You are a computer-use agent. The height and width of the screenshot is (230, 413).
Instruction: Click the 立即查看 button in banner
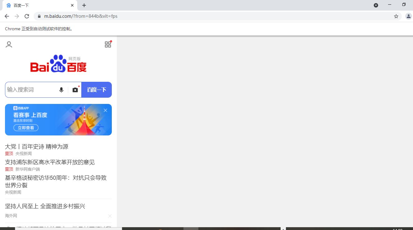pyautogui.click(x=26, y=128)
